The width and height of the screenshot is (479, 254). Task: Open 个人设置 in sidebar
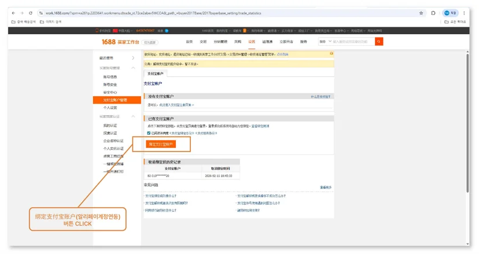click(x=110, y=108)
